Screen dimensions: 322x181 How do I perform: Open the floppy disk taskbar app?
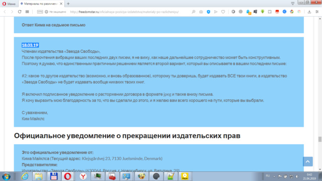54,176
